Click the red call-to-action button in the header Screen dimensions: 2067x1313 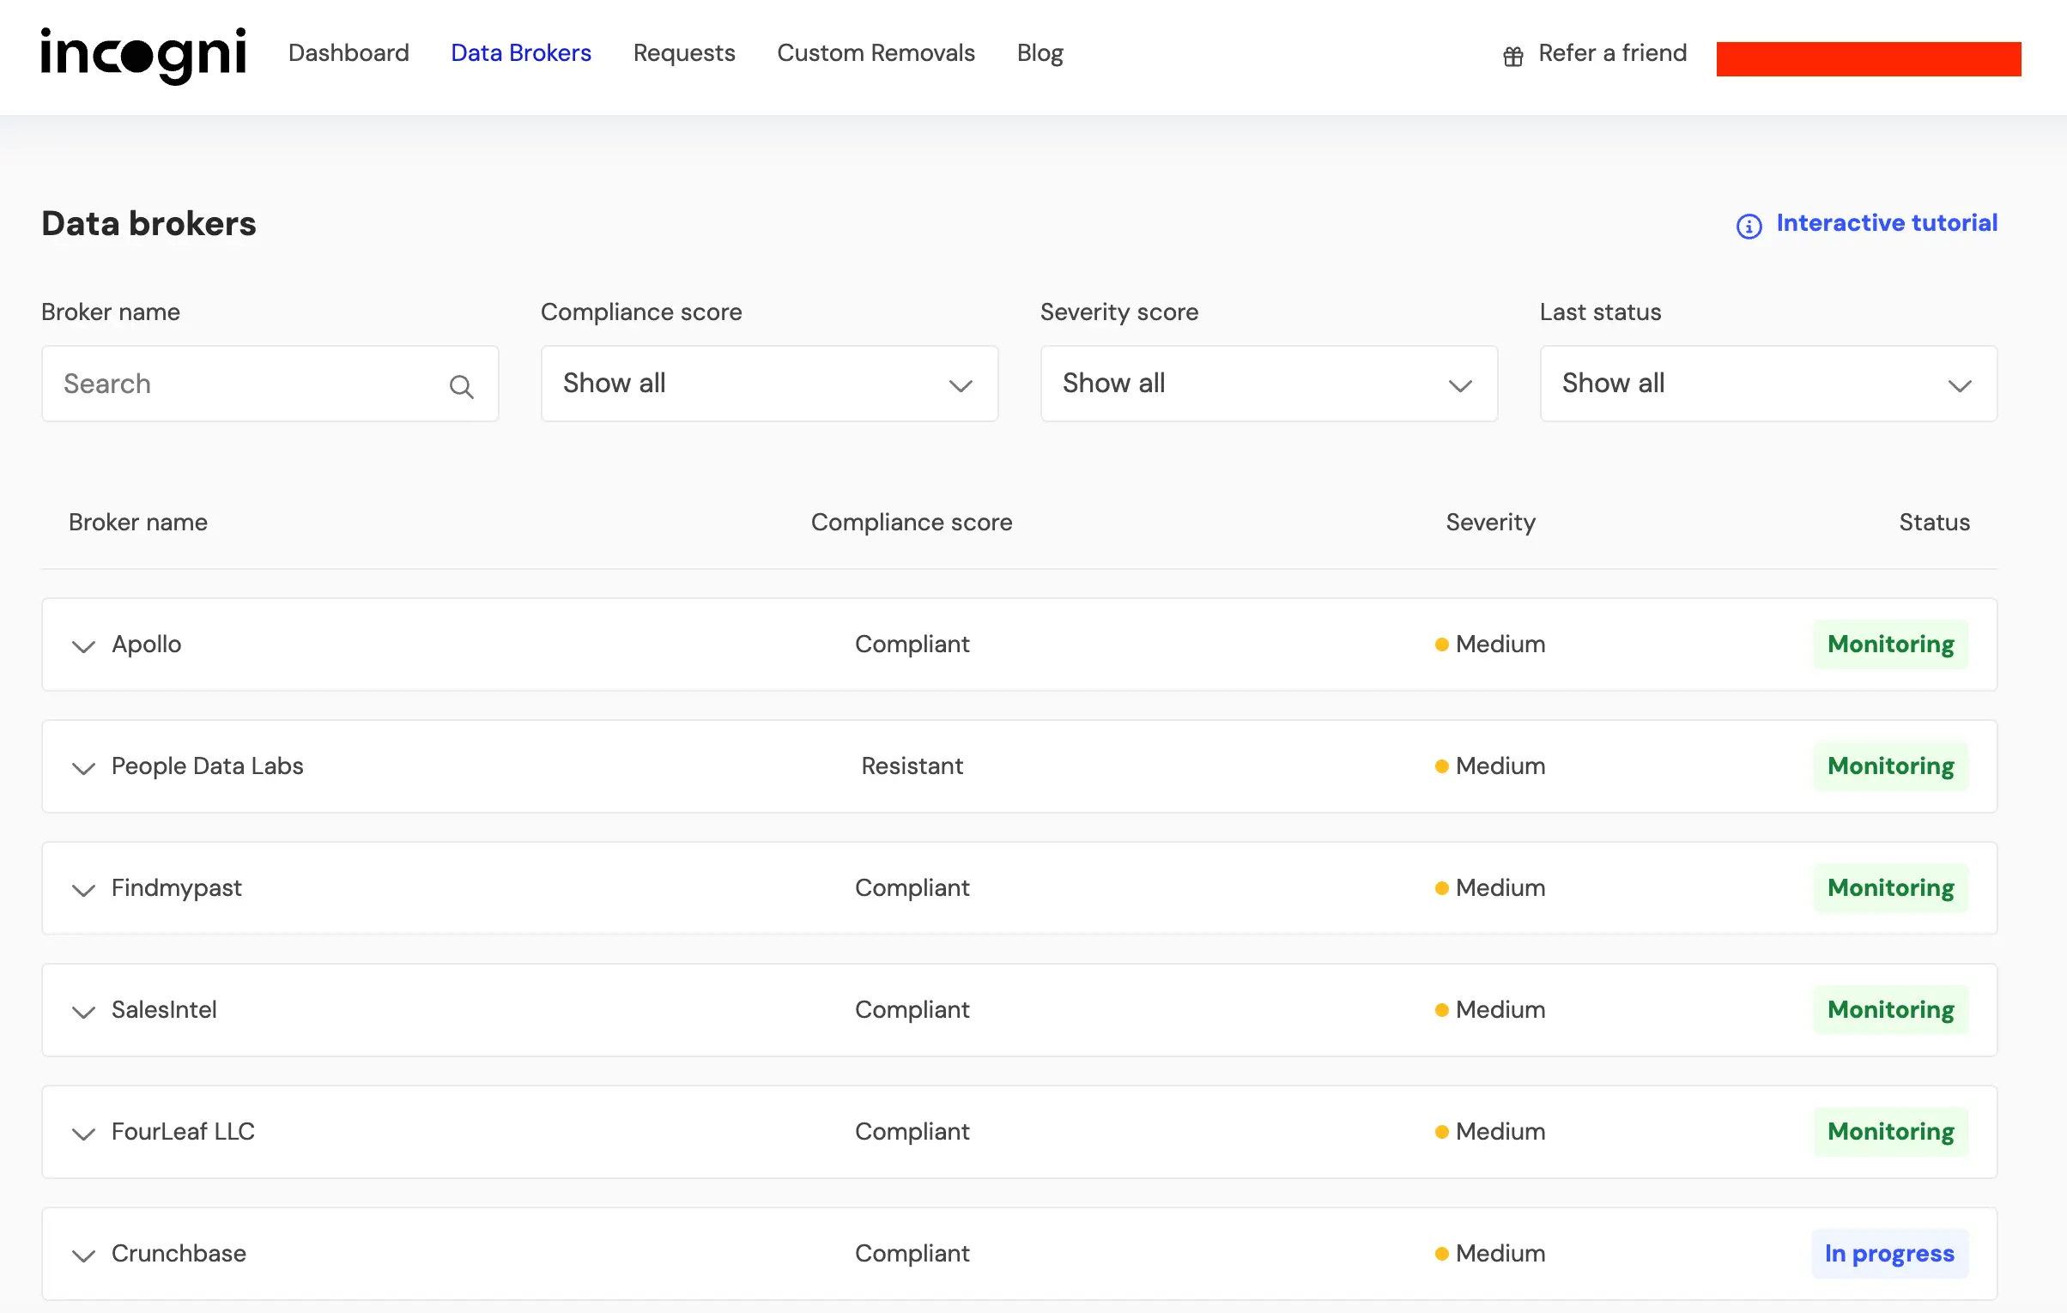[x=1869, y=58]
